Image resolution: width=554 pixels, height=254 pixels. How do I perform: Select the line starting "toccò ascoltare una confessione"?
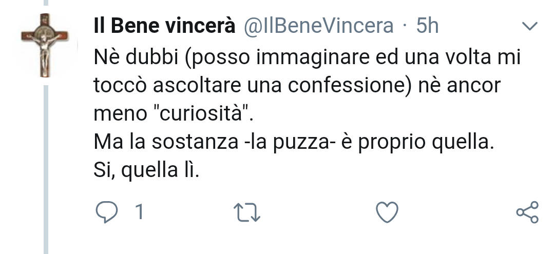(x=297, y=86)
